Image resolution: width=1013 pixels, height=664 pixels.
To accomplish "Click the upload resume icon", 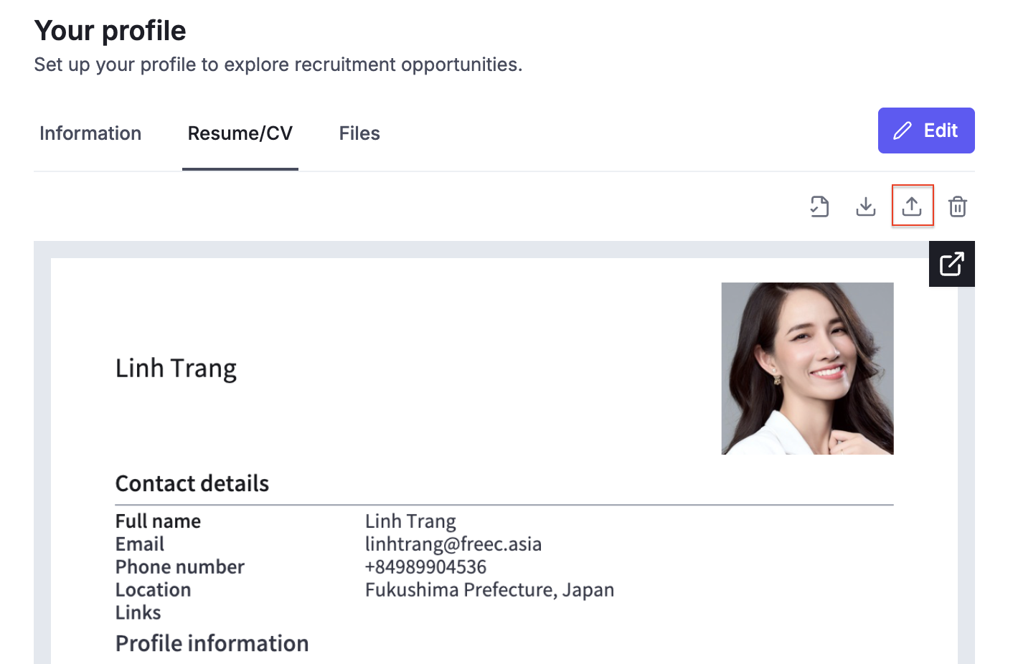I will (x=912, y=207).
